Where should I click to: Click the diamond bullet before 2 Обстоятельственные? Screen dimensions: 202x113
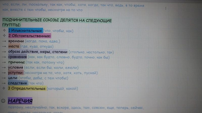[4, 36]
